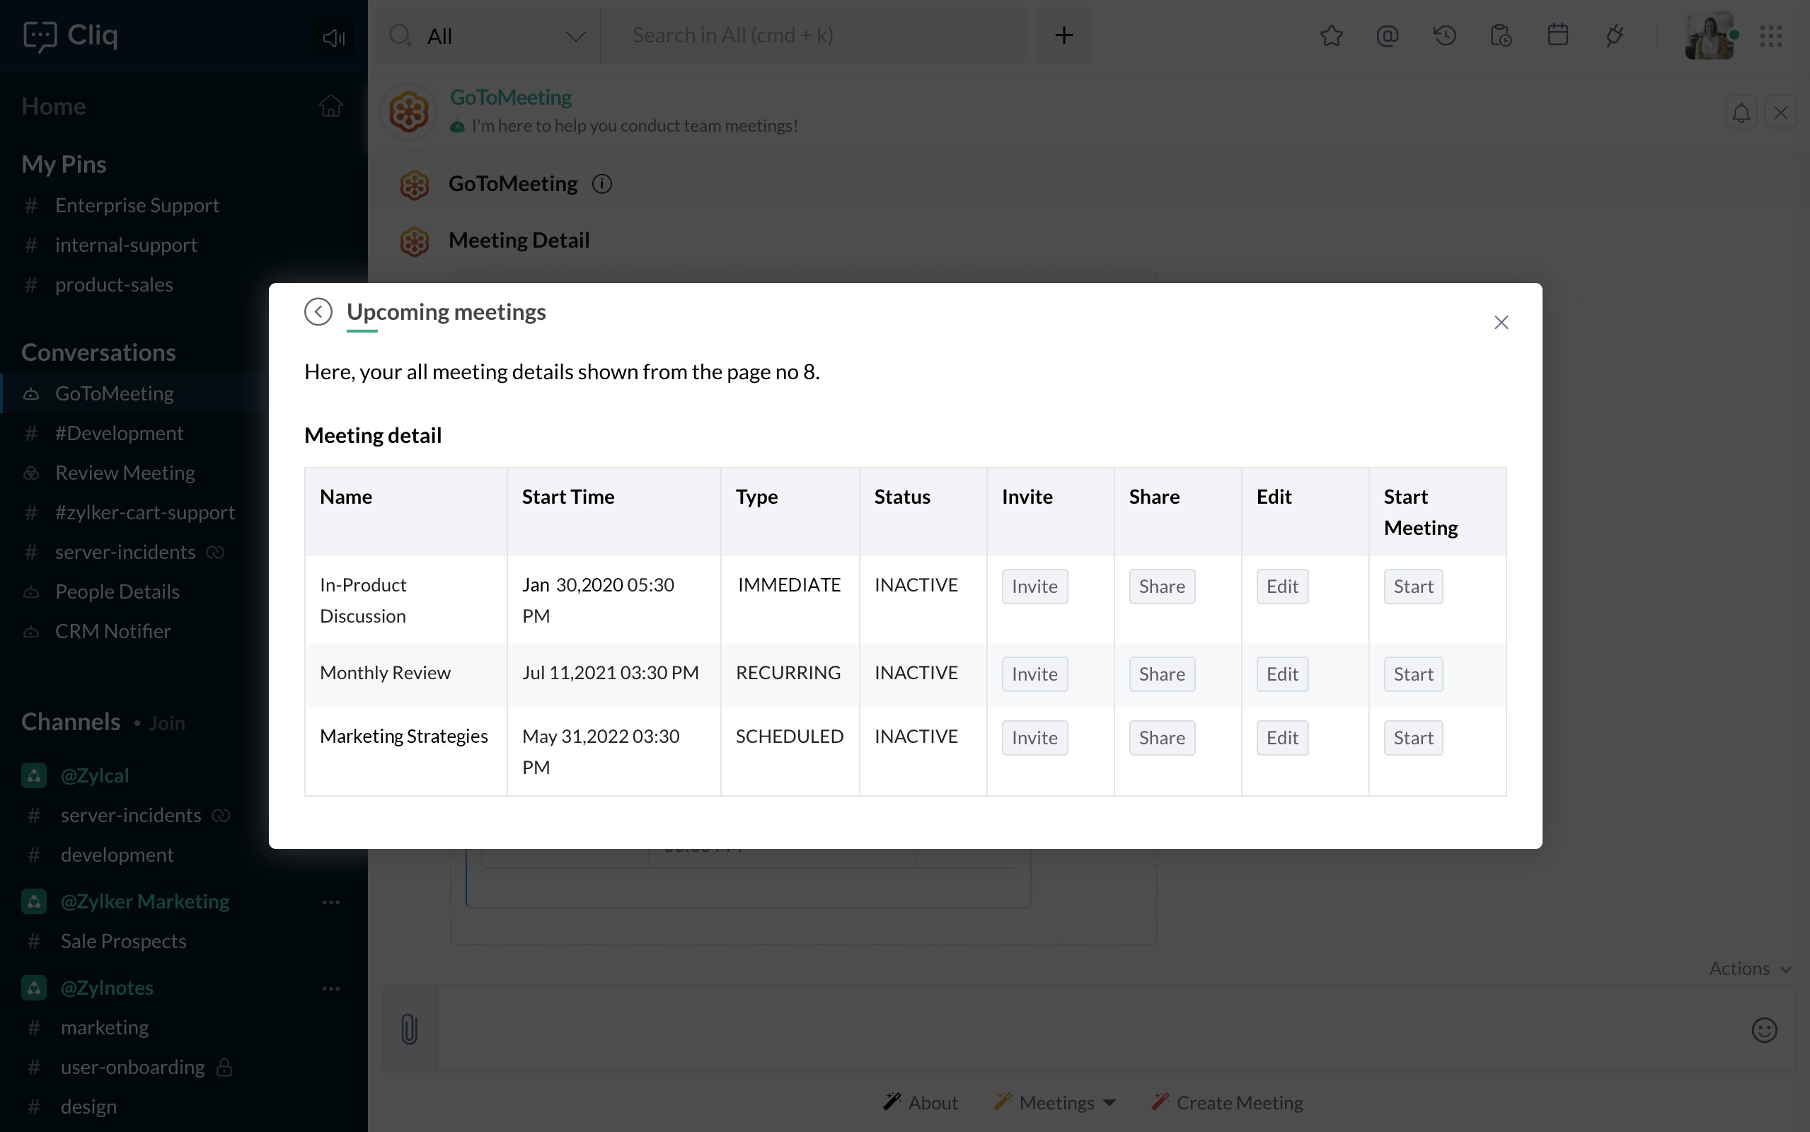Open reminders clipboard clock icon
Screen dimensions: 1810x1132
click(1501, 35)
